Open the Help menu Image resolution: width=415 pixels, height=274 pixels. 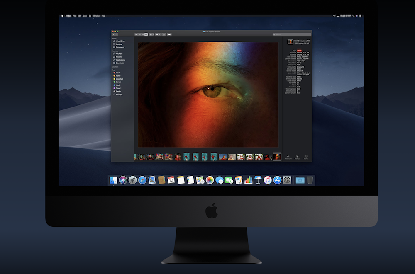tap(103, 16)
